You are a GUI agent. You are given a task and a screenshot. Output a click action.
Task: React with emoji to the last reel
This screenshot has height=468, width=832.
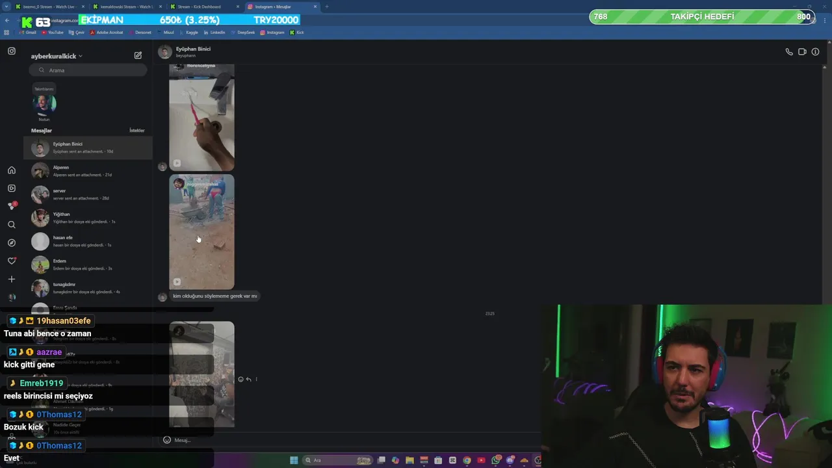click(x=240, y=380)
